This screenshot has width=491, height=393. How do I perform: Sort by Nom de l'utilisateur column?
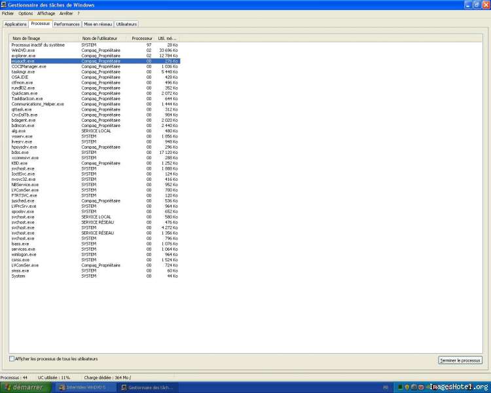pos(103,38)
